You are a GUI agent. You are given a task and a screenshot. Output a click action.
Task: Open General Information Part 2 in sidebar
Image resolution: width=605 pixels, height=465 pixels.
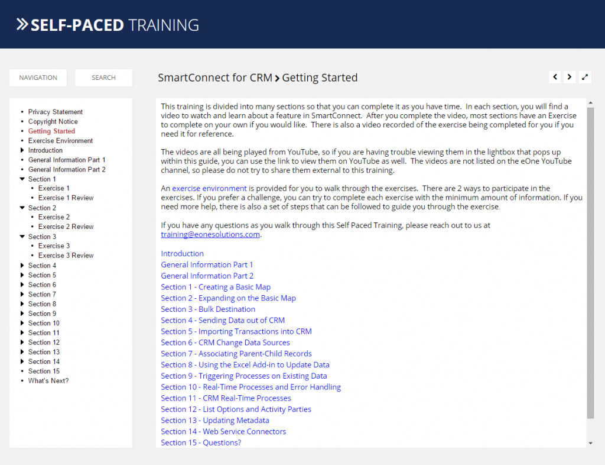point(66,170)
